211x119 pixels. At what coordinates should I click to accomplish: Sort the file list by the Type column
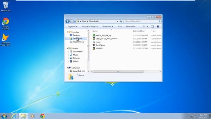pos(153,31)
